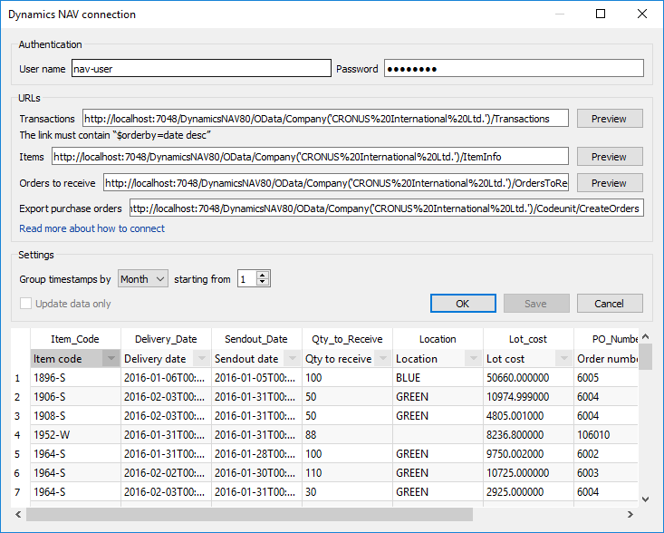Click the vertical scrollbar down arrow

coord(645,499)
